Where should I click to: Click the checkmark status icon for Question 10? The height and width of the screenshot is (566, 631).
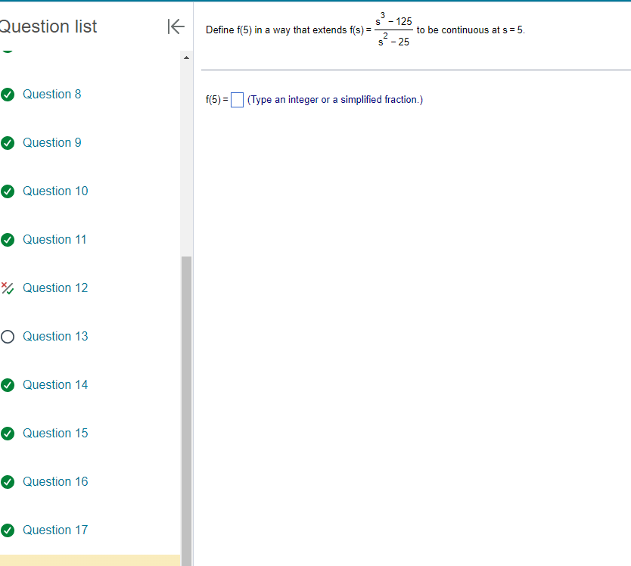click(8, 191)
